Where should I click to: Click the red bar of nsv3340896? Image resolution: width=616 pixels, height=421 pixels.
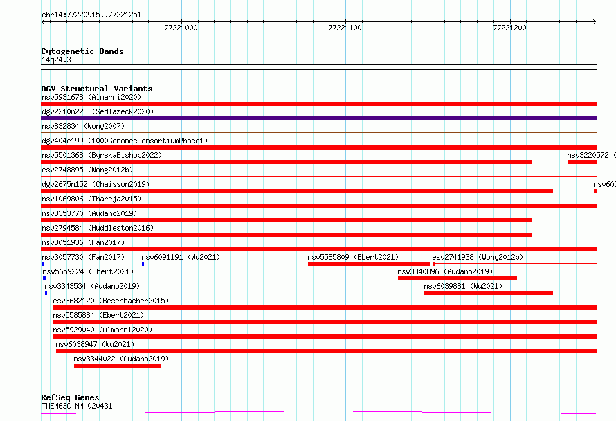[458, 278]
